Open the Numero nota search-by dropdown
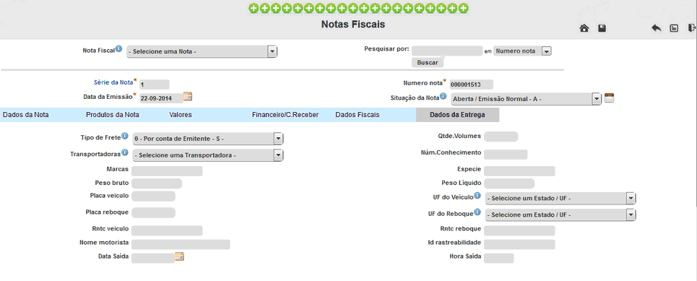The height and width of the screenshot is (281, 697). pyautogui.click(x=522, y=51)
